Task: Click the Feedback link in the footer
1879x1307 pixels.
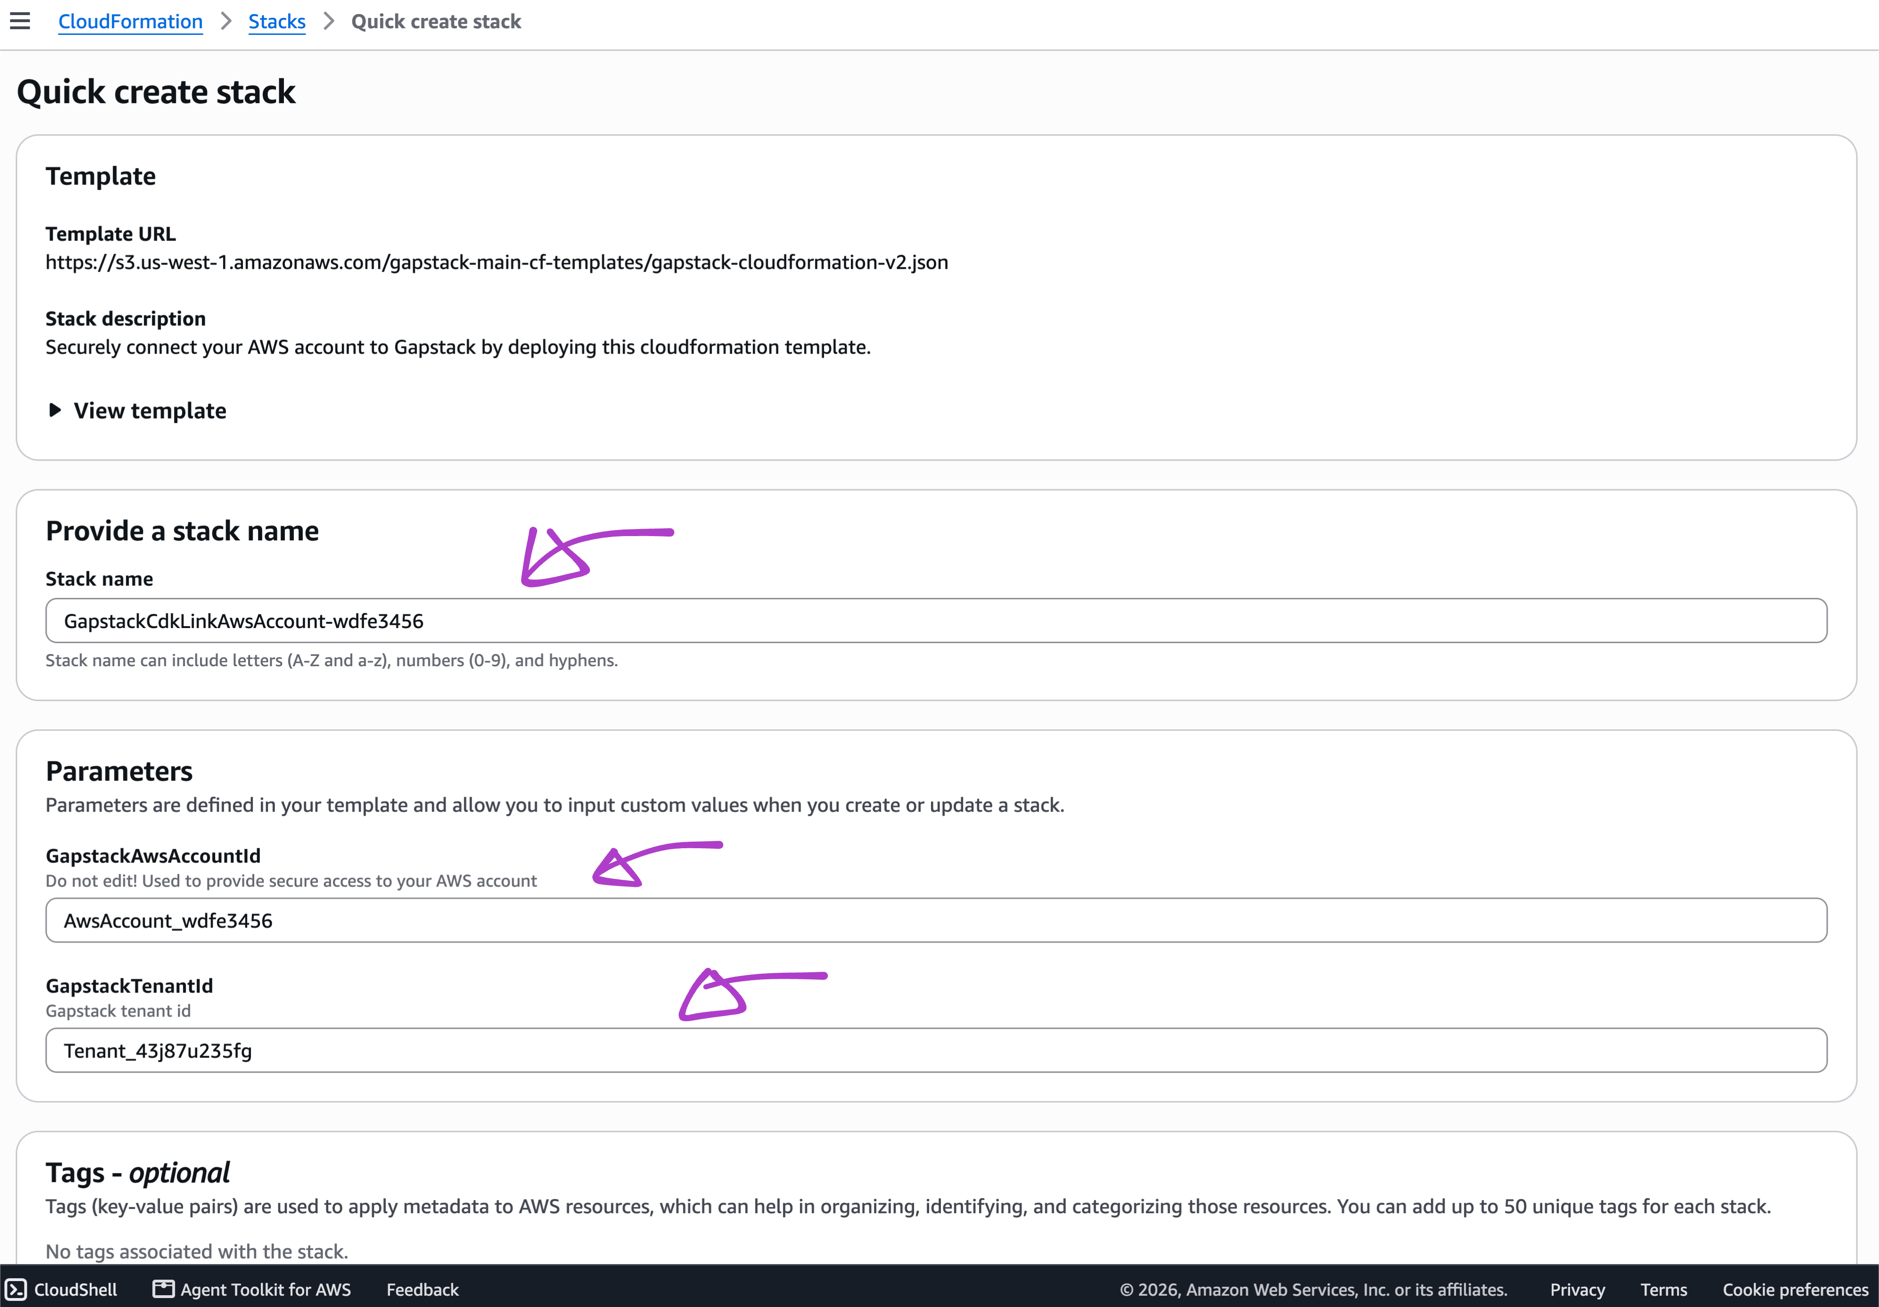Action: tap(422, 1289)
